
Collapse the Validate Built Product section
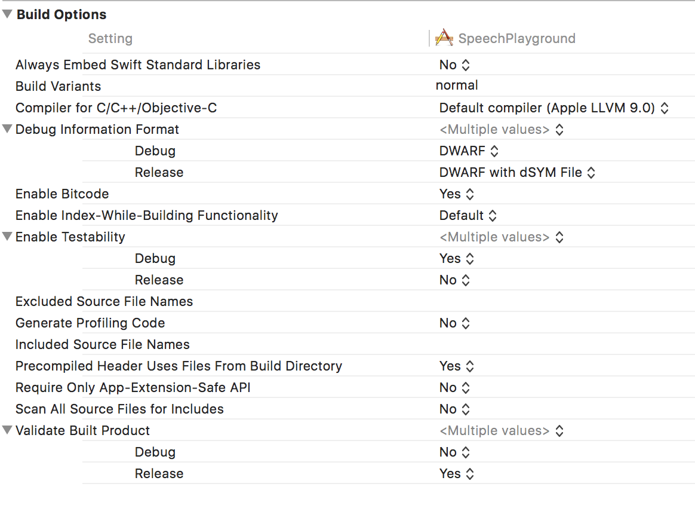pyautogui.click(x=7, y=430)
